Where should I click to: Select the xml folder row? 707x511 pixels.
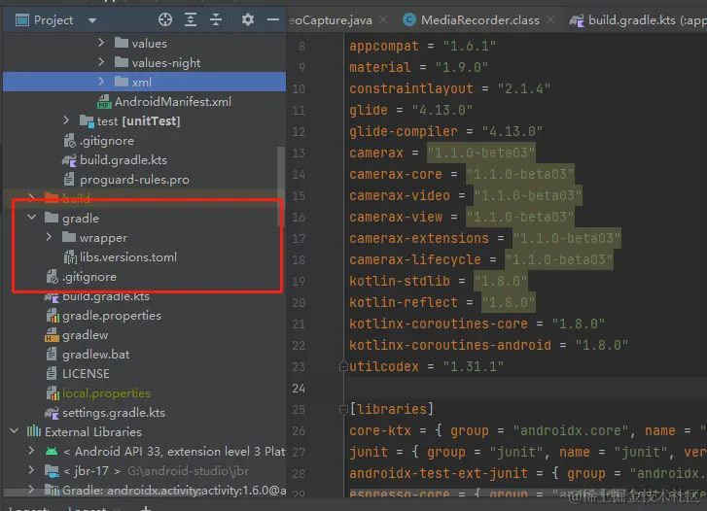pos(144,82)
